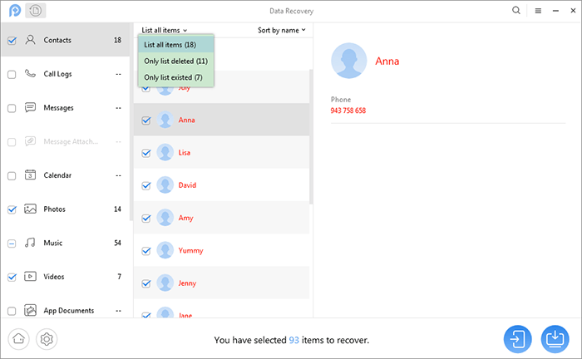This screenshot has height=359, width=582.
Task: Click the Photos picture icon
Action: tap(30, 209)
